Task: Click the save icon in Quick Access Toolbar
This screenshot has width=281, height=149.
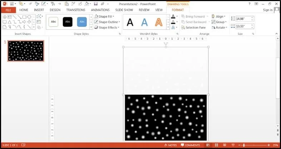Action: (x=96, y=4)
